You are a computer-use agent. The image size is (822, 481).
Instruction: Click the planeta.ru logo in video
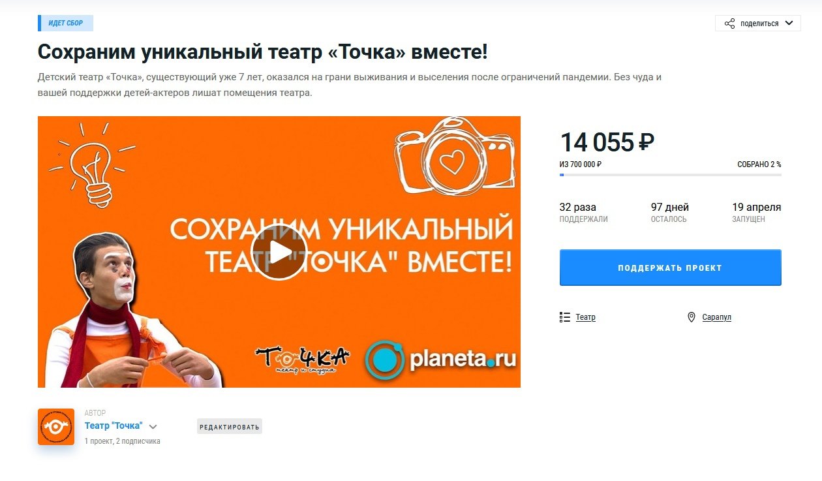click(441, 360)
